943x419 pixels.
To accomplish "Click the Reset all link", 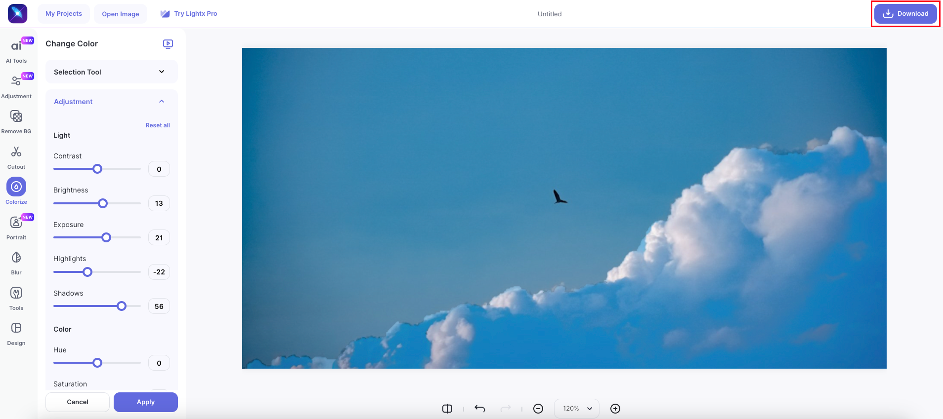I will tap(158, 125).
